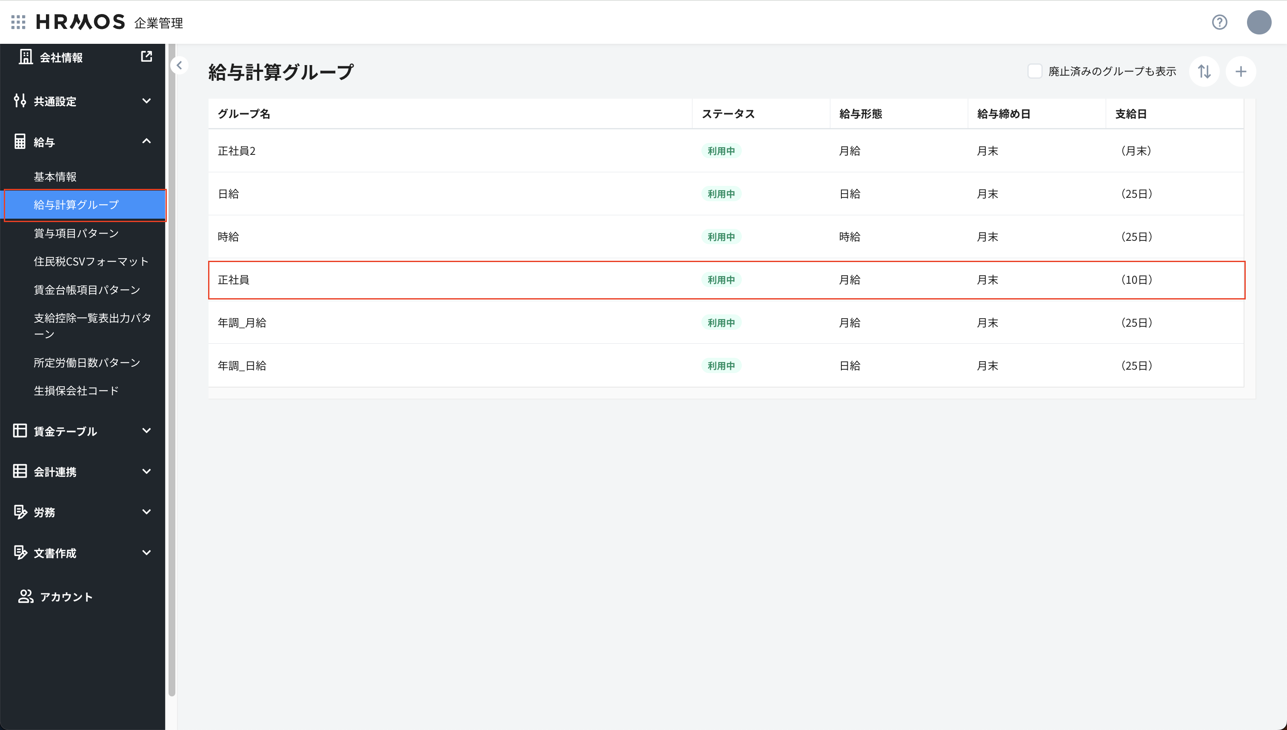Open sort options with the arrows icon
Image resolution: width=1287 pixels, height=730 pixels.
[x=1205, y=71]
